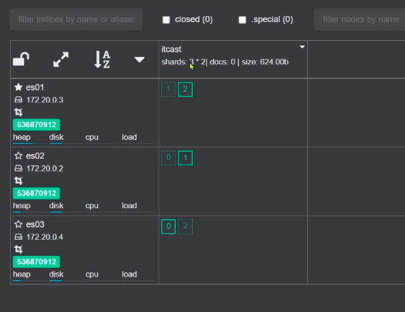The width and height of the screenshot is (405, 312).
Task: Click the star icon beside es03
Action: [x=18, y=224]
